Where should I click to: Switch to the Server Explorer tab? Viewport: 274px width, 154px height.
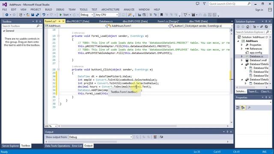pyautogui.click(x=10, y=146)
